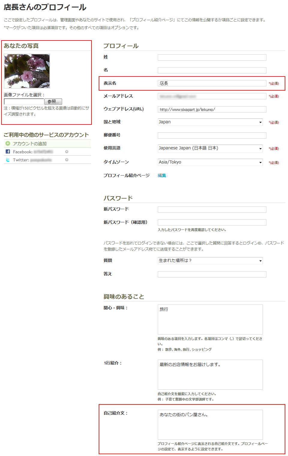Image resolution: width=288 pixels, height=456 pixels.
Task: Click the ウェブアドレス(URL) field
Action: click(212, 109)
